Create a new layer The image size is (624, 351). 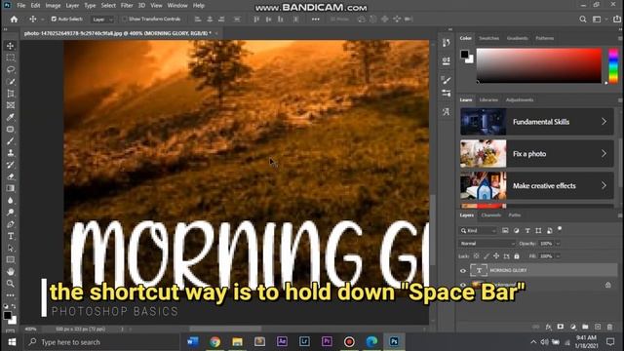coord(598,327)
